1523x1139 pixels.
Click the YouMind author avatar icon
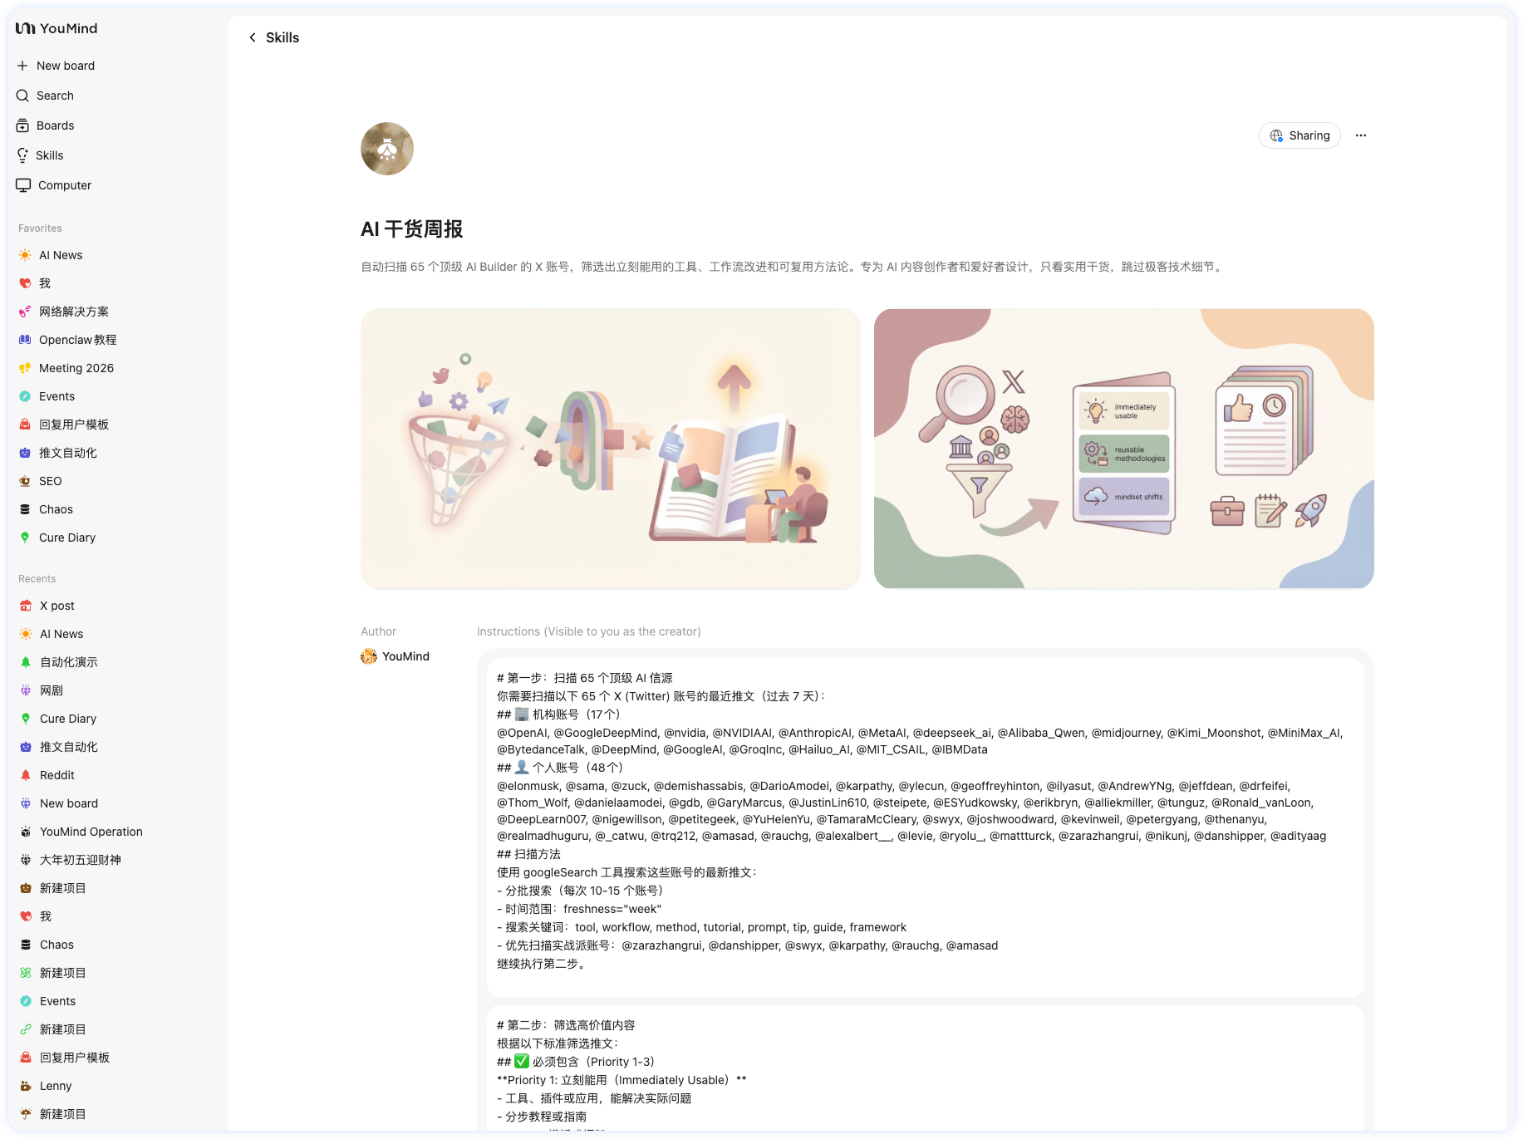coord(369,656)
